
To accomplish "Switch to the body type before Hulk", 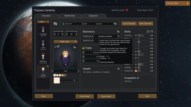I will [52, 71].
